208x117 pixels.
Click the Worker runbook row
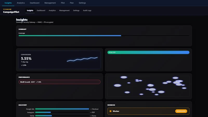pyautogui.click(x=148, y=111)
